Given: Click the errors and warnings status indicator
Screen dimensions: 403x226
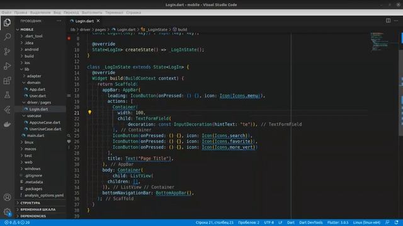Looking at the screenshot, I should (x=17, y=222).
